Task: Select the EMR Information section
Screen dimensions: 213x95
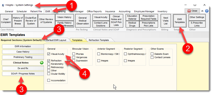Action: coord(23,46)
